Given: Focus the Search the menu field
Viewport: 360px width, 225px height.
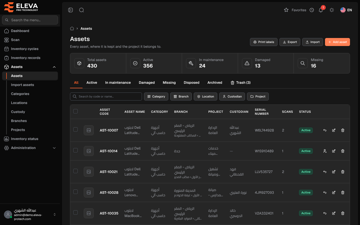Looking at the screenshot, I should (30, 20).
